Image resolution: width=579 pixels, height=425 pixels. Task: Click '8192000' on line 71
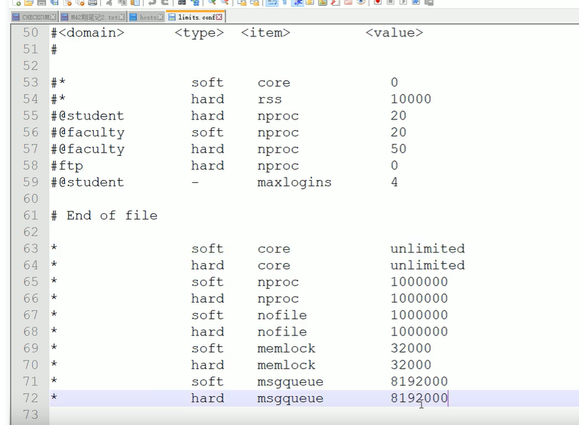coord(419,382)
